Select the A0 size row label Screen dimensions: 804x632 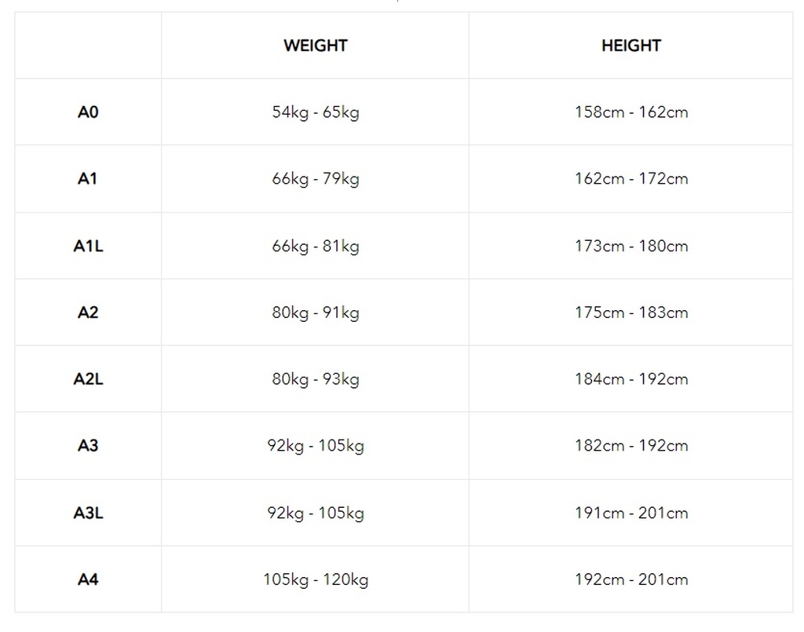pos(88,111)
